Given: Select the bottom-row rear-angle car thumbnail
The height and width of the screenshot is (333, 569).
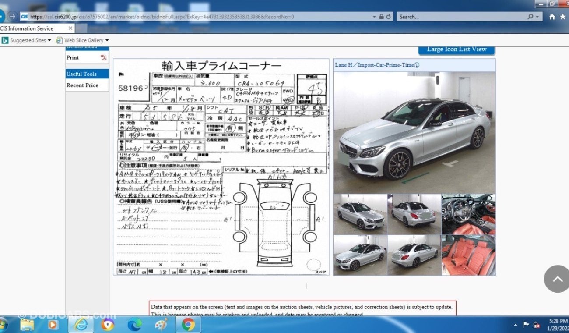Looking at the screenshot, I should (x=414, y=255).
